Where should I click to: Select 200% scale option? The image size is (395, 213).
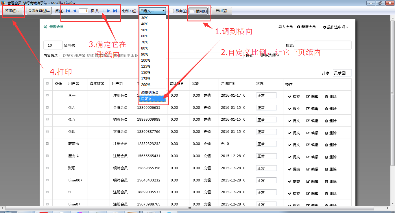point(152,85)
